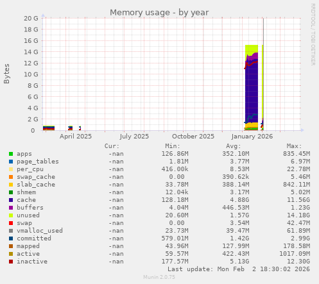Click the 'July 2025' x-axis label
The image size is (319, 284).
pos(134,137)
